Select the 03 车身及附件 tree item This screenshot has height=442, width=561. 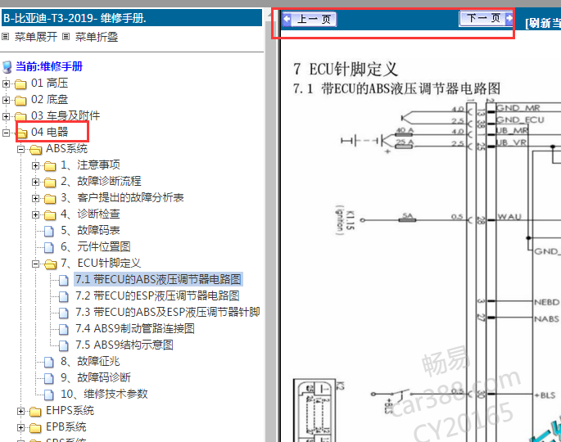[66, 115]
